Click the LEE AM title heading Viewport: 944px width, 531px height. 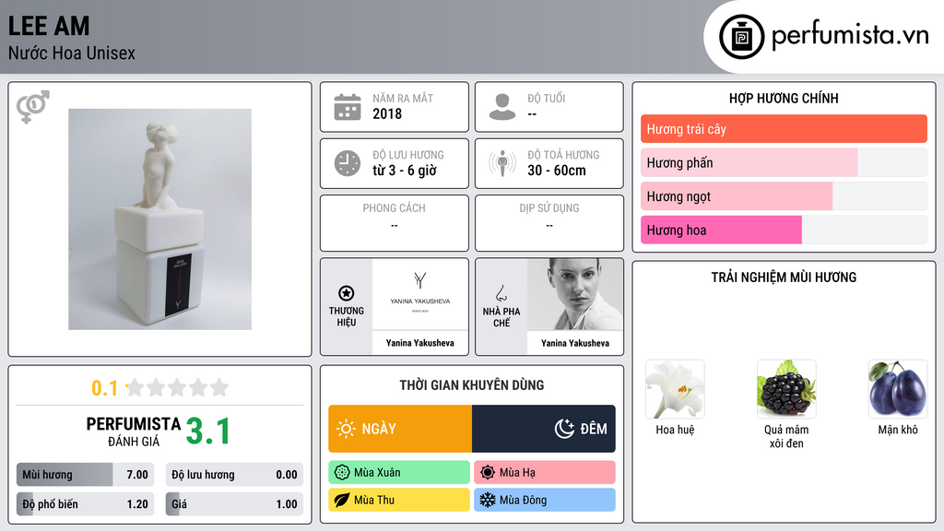coord(49,26)
